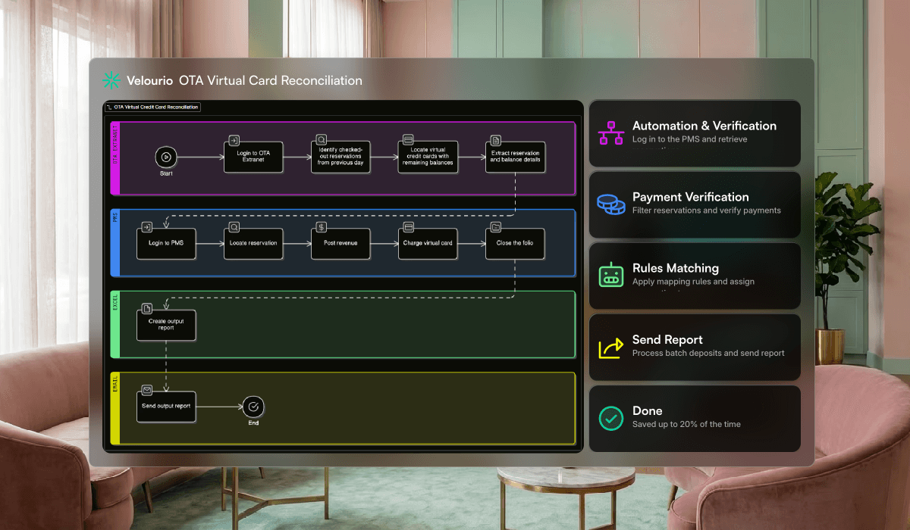Open the Rules Matching card
The image size is (910, 530).
pos(695,276)
